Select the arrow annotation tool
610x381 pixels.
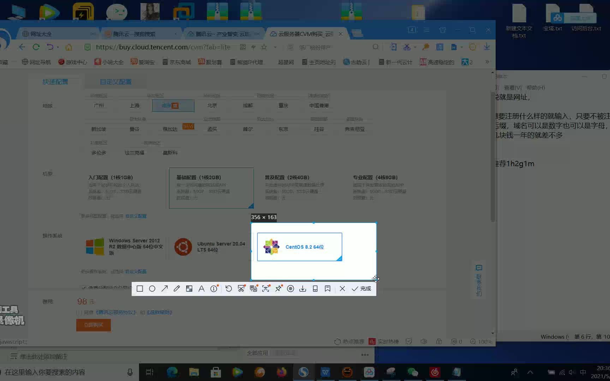pos(165,289)
